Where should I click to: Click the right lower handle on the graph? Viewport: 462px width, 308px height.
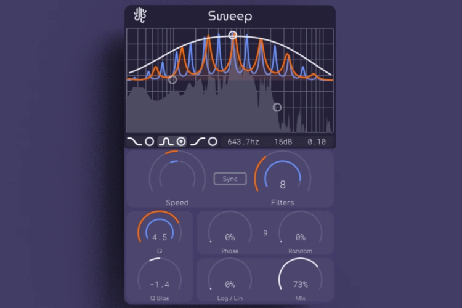[x=277, y=107]
